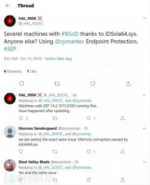
Task: Open the #BSoD hashtag
Action: click(70, 34)
